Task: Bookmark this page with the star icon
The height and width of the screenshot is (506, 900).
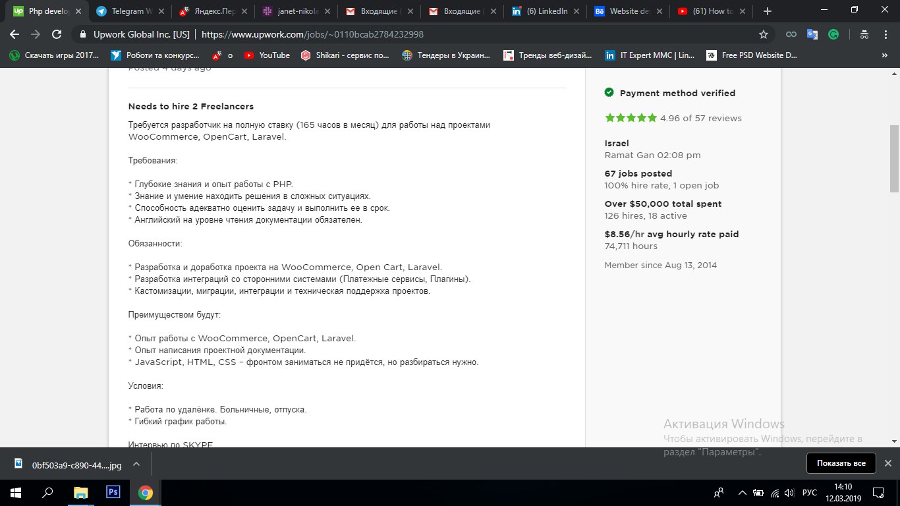Action: (x=764, y=34)
